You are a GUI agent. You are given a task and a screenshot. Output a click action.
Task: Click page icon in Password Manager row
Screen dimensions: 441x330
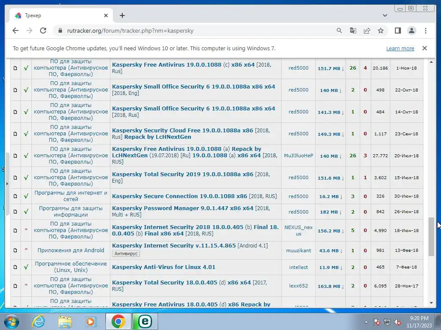coord(15,211)
